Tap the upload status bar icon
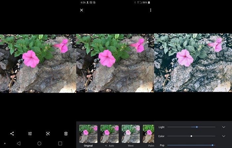 pos(87,3)
